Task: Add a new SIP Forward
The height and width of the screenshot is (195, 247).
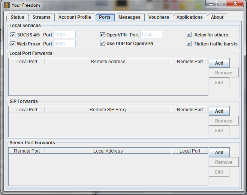Action: [x=219, y=111]
